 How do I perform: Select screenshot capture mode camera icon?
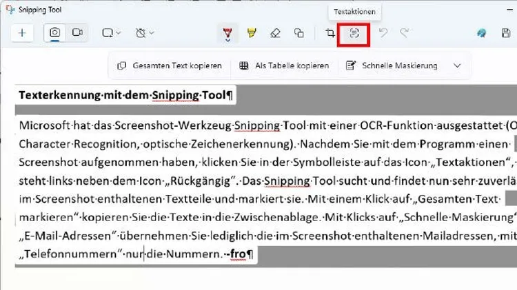(x=54, y=32)
